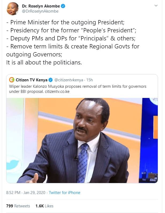
Task: Open the Kalonzo Musyoka studio photo
Action: coord(82,140)
